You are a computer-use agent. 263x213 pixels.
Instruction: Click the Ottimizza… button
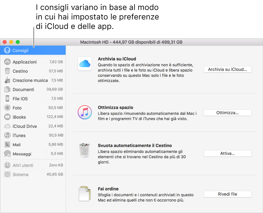coord(228,113)
